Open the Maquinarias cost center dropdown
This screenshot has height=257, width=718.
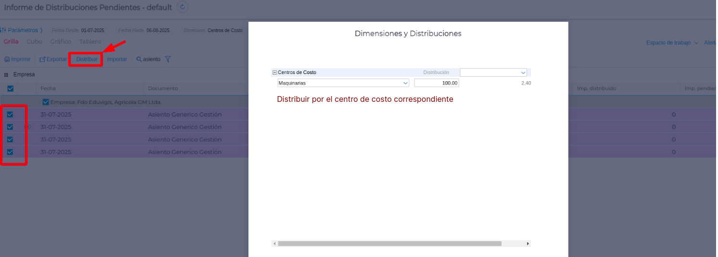pos(343,83)
